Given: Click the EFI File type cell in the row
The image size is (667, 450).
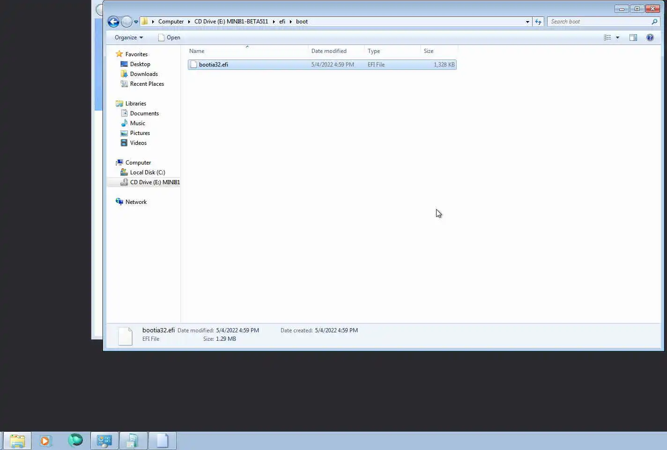Looking at the screenshot, I should (x=376, y=65).
